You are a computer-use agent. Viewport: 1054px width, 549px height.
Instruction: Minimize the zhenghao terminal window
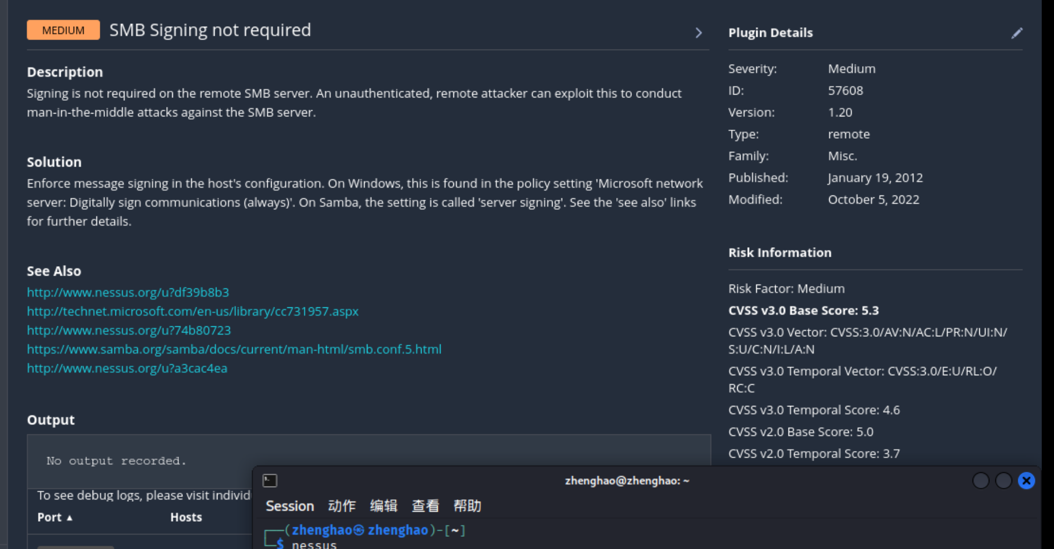pyautogui.click(x=980, y=481)
